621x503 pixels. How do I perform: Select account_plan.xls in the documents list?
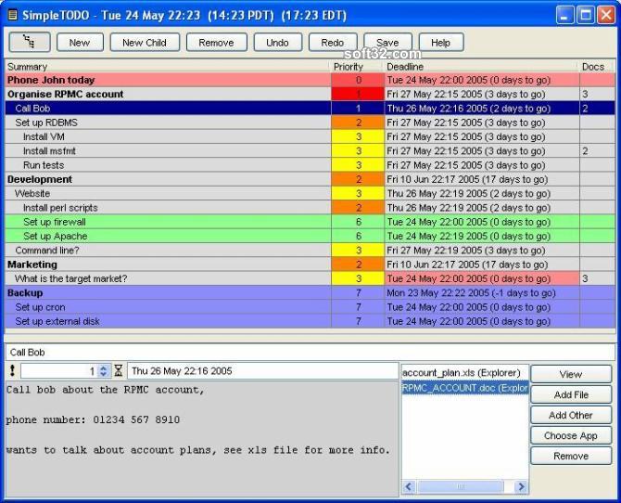pyautogui.click(x=465, y=373)
